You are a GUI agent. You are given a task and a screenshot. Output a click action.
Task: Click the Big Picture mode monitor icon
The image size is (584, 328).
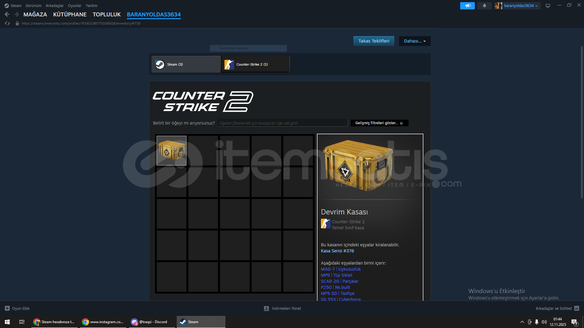[548, 6]
